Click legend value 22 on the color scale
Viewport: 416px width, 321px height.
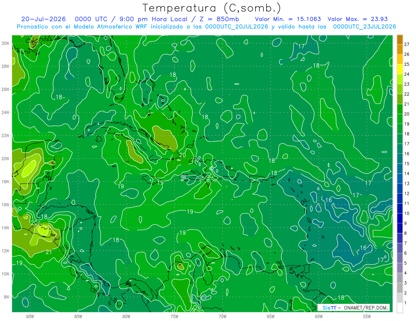coord(407,94)
